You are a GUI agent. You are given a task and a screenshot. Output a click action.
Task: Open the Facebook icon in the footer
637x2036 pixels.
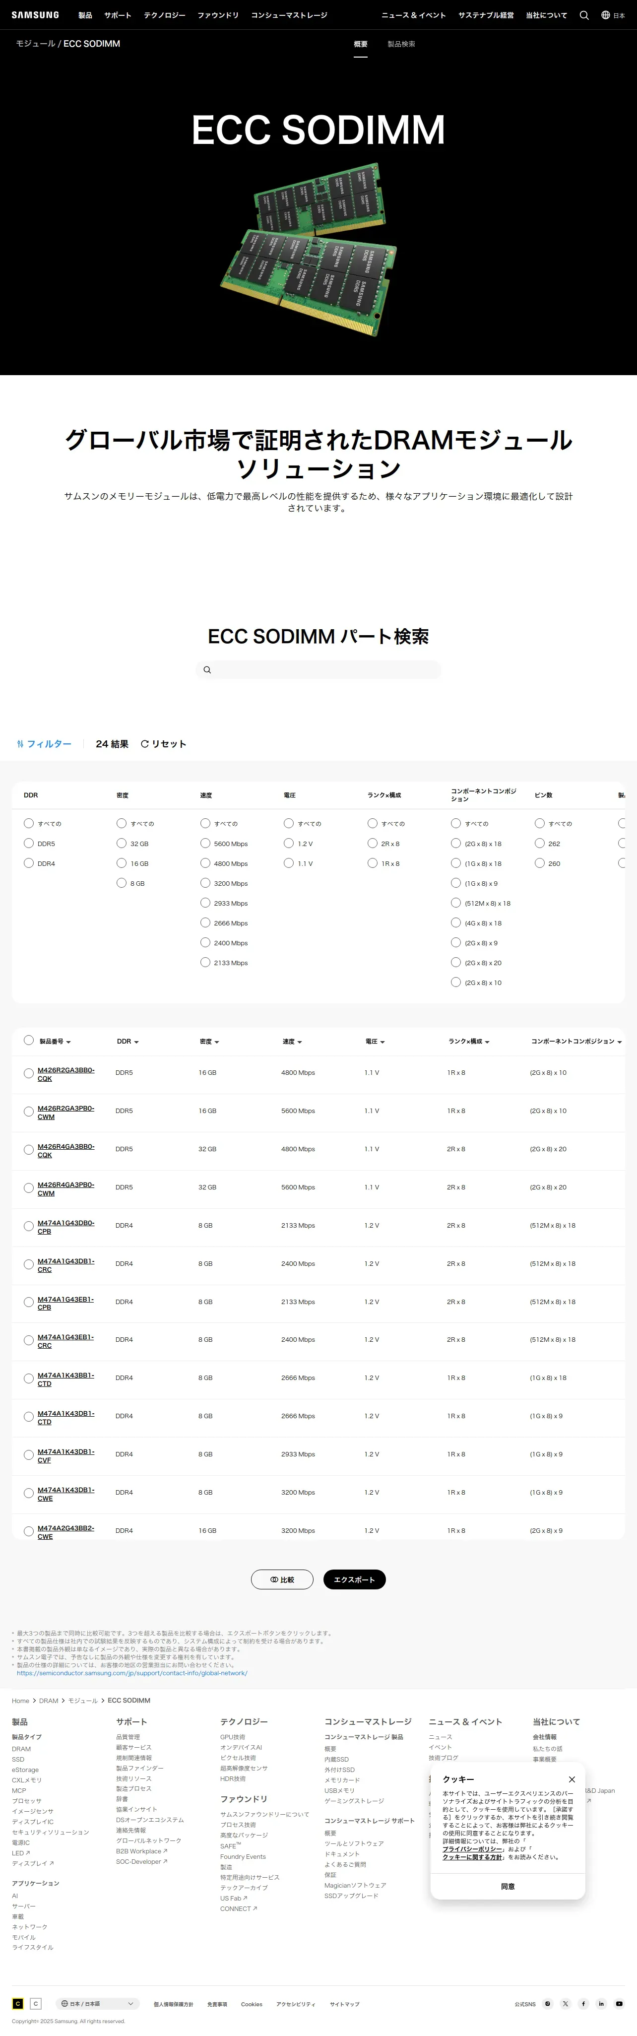pos(583,2004)
